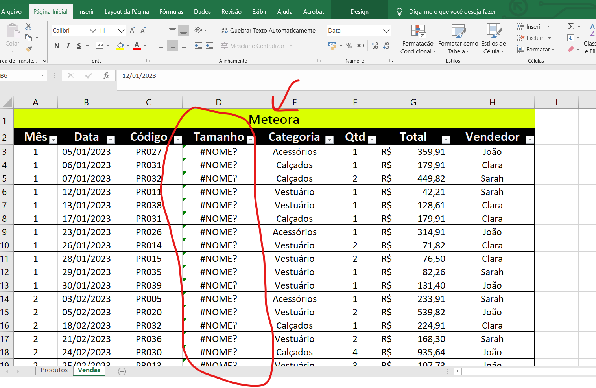Select the Format Painter brush icon
This screenshot has height=388, width=596.
coord(28,49)
